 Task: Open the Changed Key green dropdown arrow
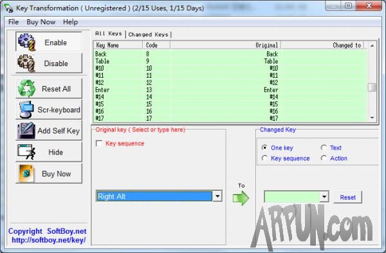tap(324, 196)
